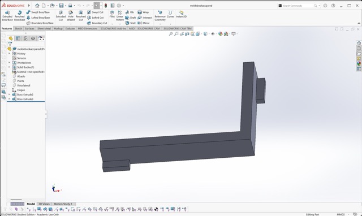Open the Options gear dropdown
362x216 pixels.
(x=123, y=6)
